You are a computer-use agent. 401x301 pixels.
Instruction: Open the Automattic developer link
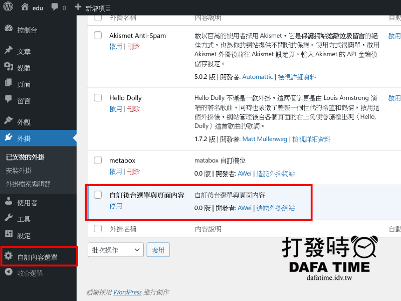(x=257, y=77)
